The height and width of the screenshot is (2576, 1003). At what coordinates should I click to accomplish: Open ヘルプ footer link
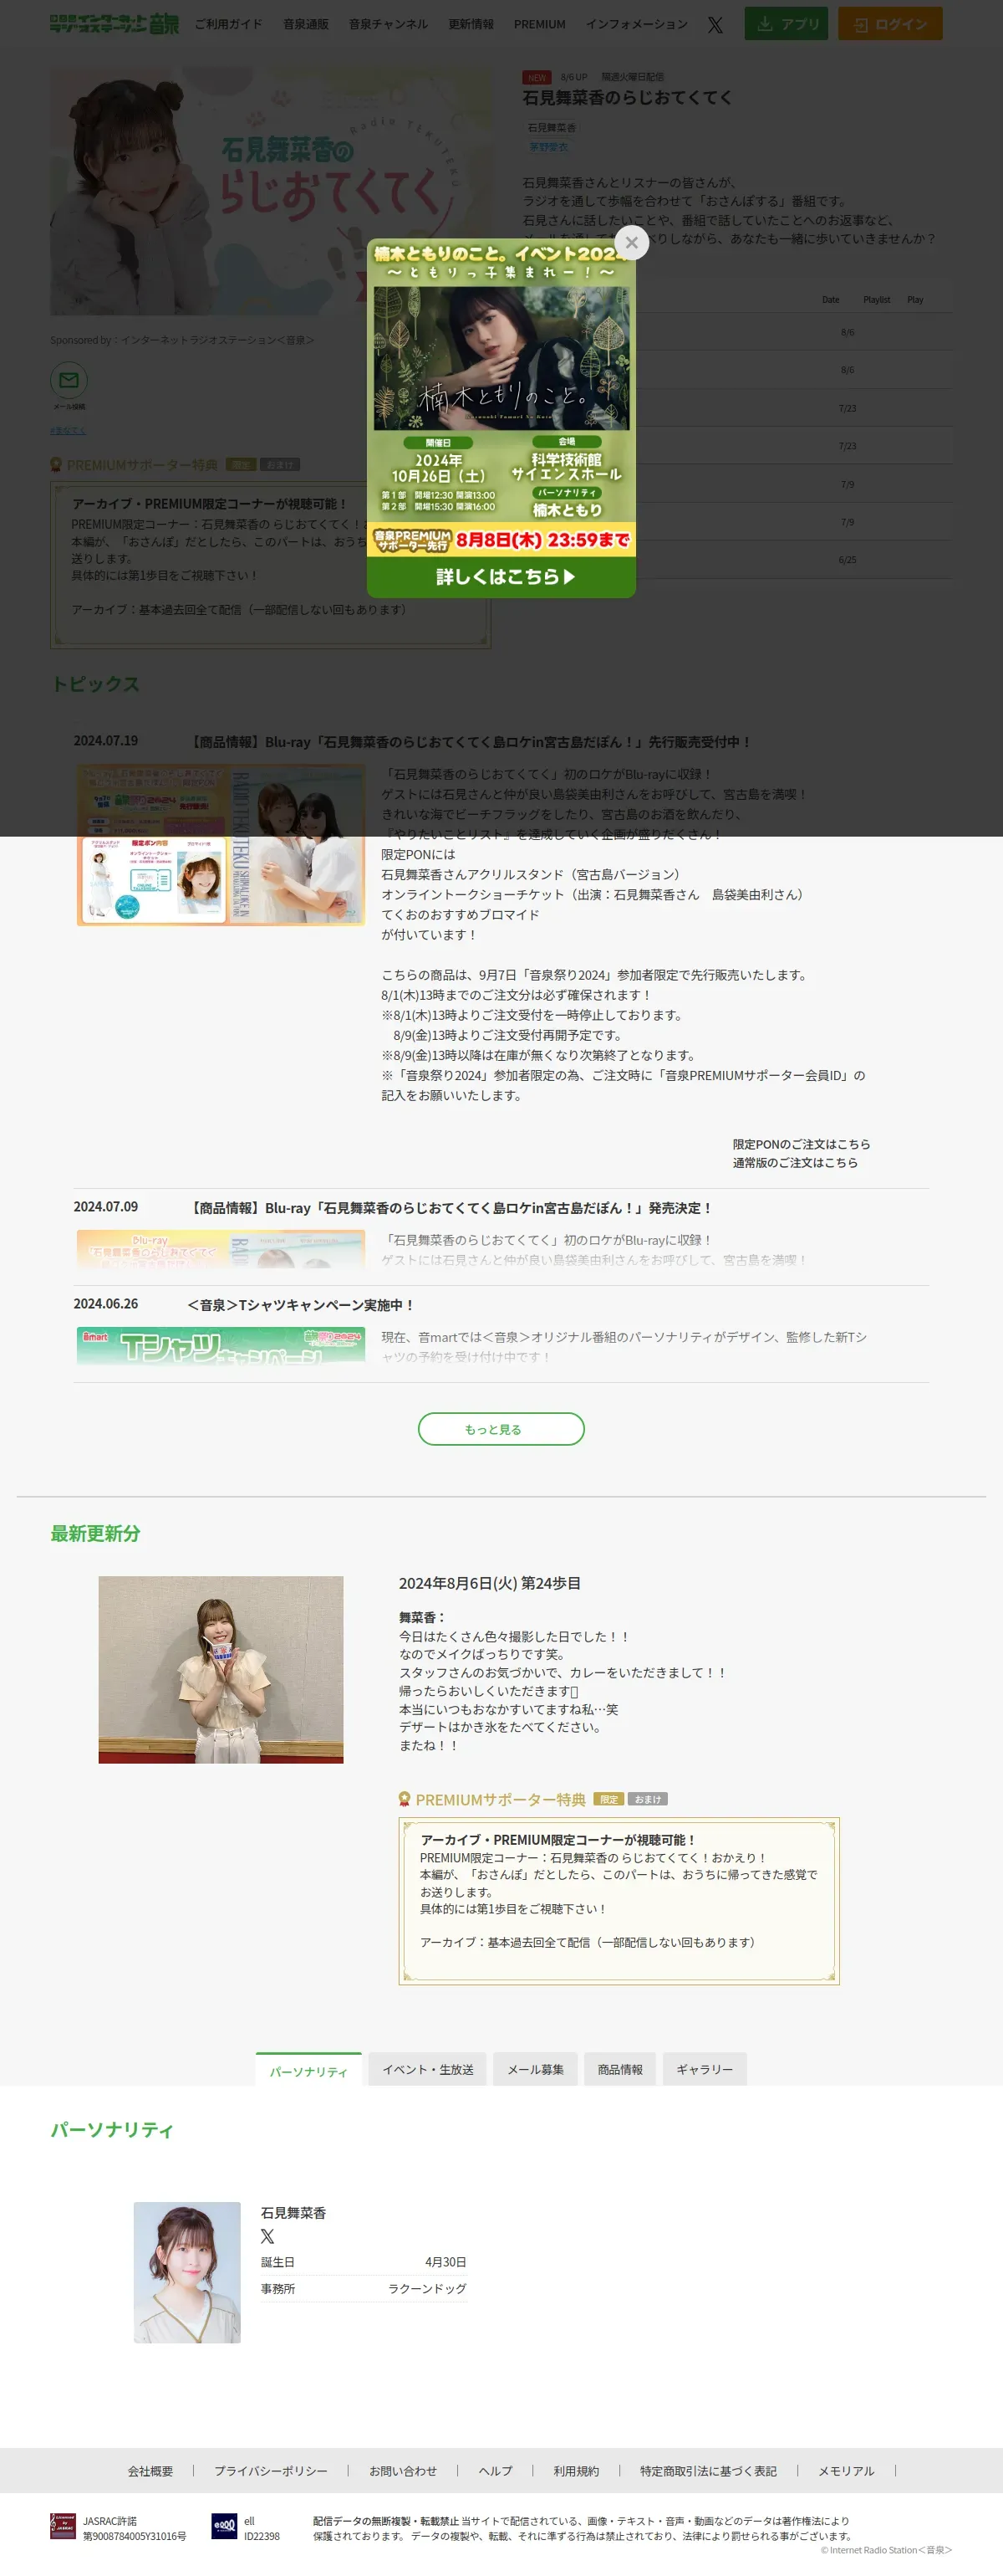point(496,2471)
